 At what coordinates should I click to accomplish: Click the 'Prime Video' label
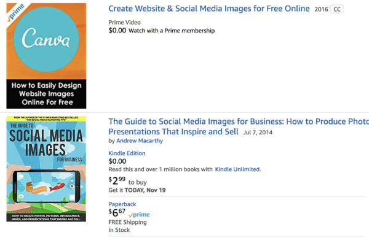124,23
